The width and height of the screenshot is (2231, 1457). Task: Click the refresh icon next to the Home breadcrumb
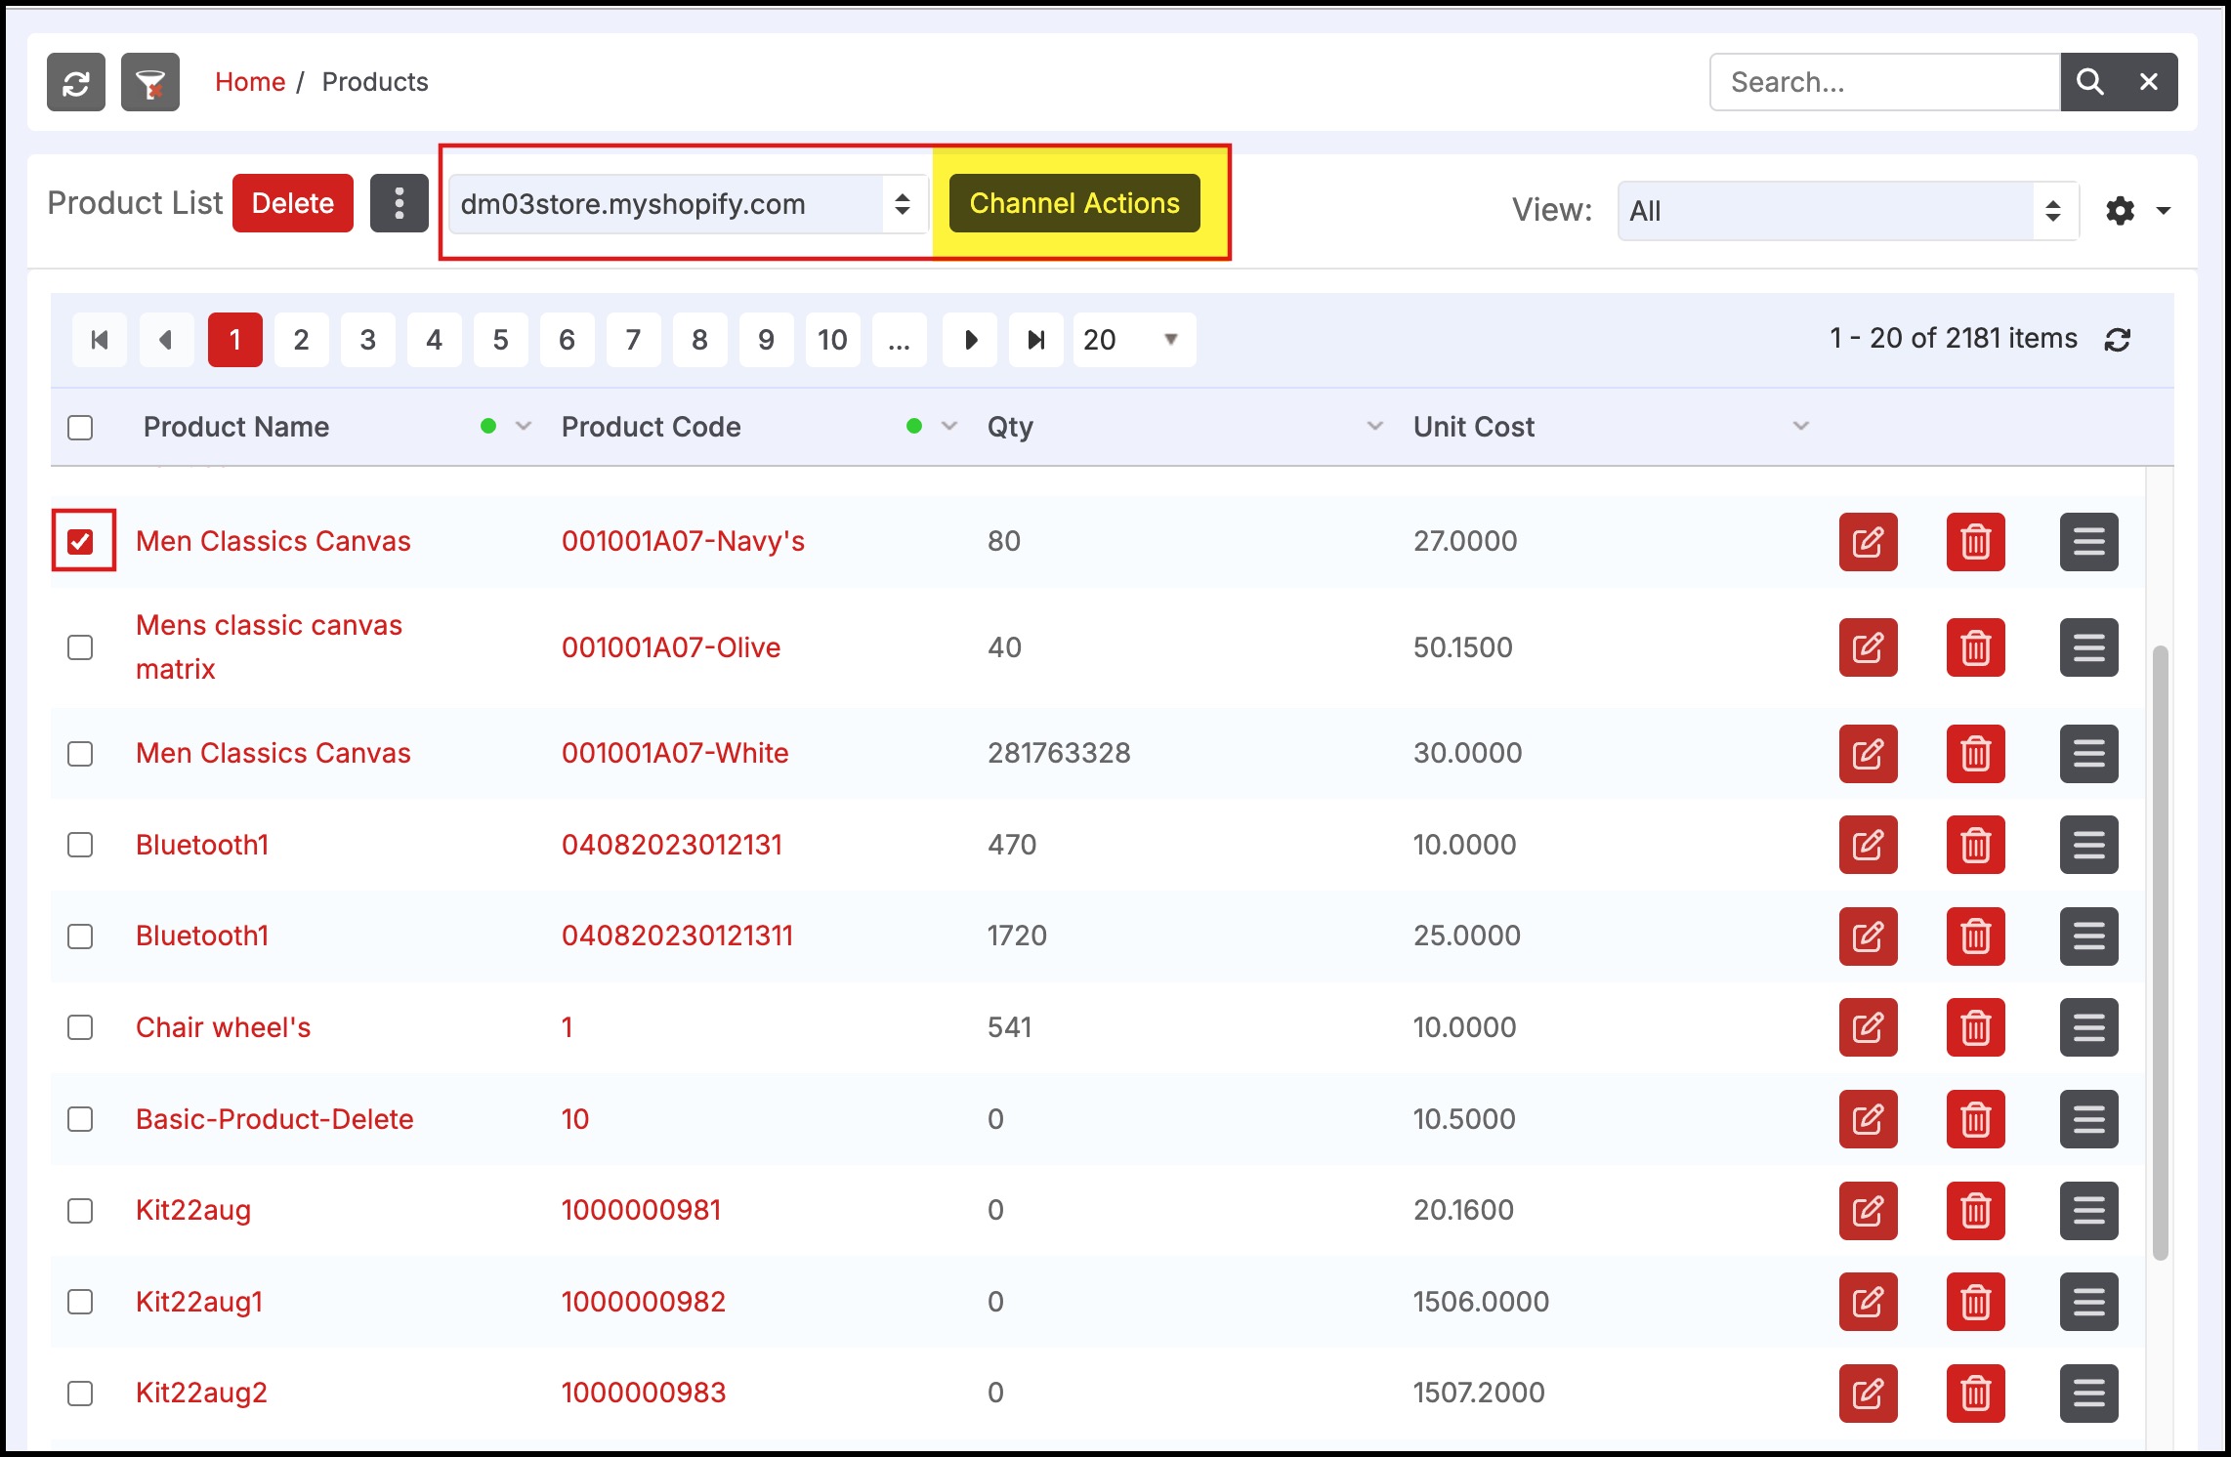(x=76, y=82)
